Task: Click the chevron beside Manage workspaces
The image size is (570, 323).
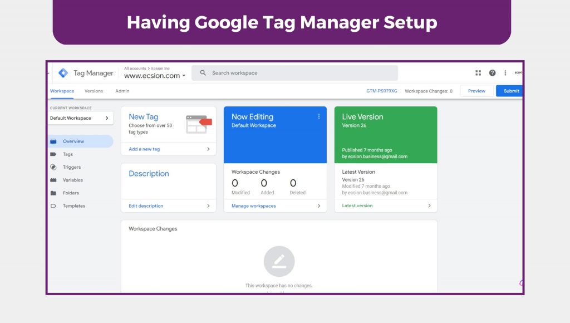Action: (x=319, y=206)
